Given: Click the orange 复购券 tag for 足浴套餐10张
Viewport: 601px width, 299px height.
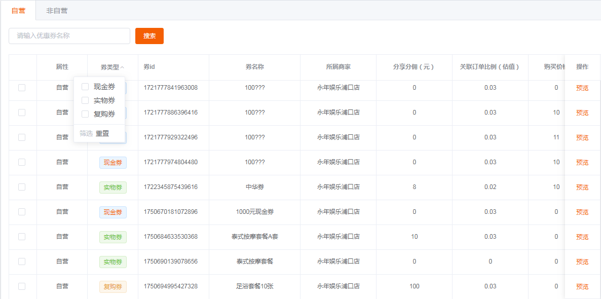Looking at the screenshot, I should tap(112, 286).
